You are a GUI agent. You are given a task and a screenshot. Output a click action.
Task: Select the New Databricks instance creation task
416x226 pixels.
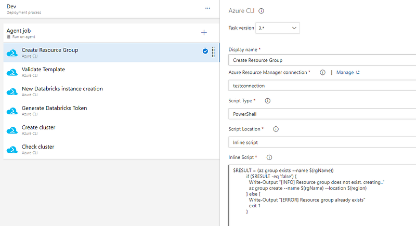coord(62,89)
